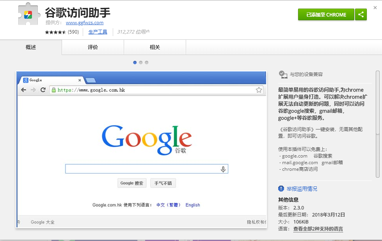This screenshot has height=241, width=382.
Task: Click the chrome商店访问 list line
Action: (298, 169)
